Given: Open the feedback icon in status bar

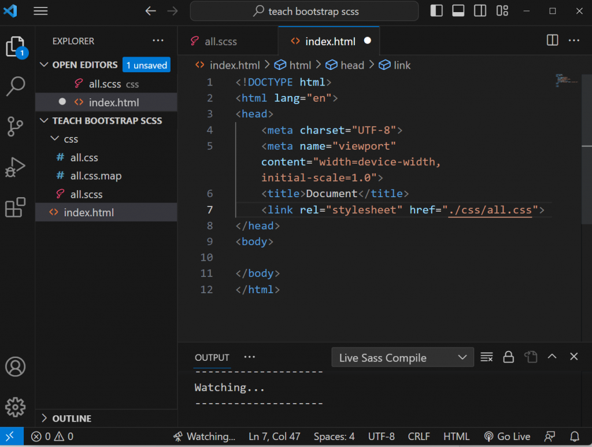Looking at the screenshot, I should 550,437.
